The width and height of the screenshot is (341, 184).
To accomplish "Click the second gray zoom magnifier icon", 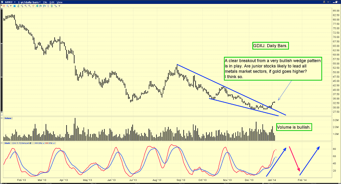I will pos(29,6).
